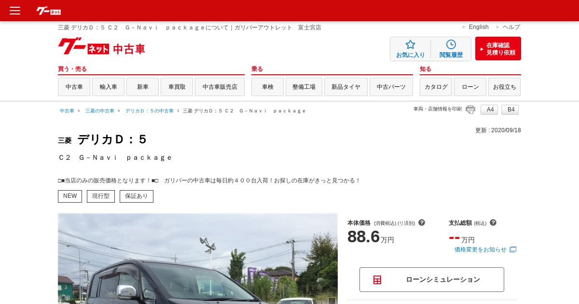Select ローン menu item

[x=470, y=87]
